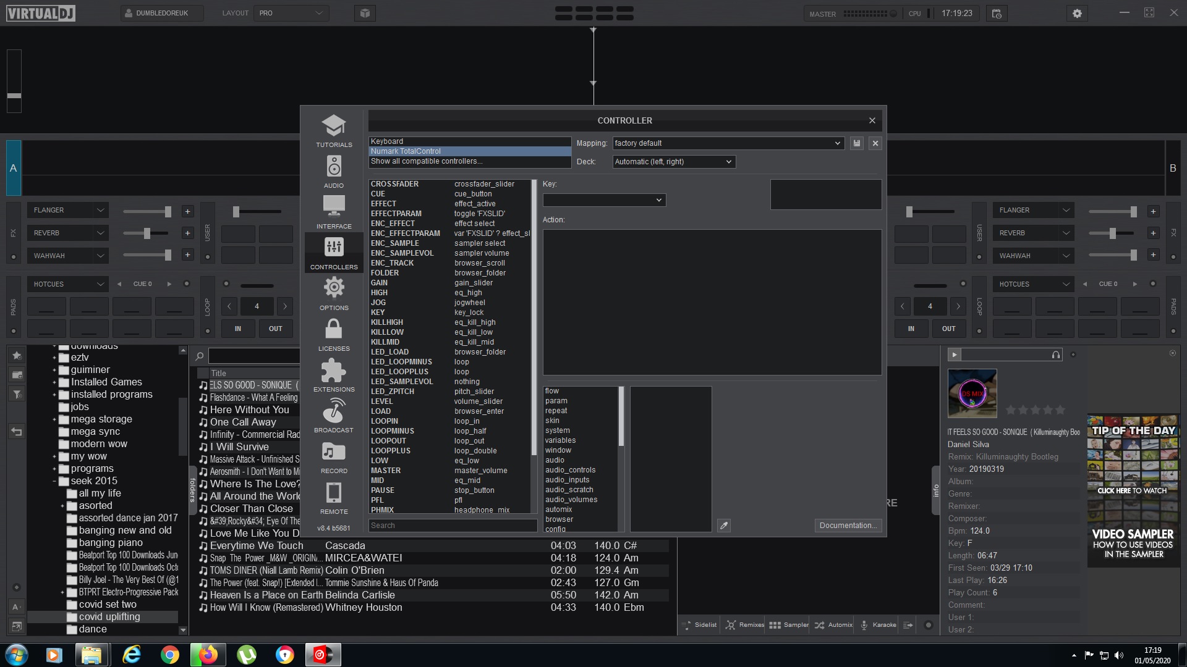Toggle the dot right of left CUE 0
Viewport: 1187px width, 667px height.
pos(187,284)
